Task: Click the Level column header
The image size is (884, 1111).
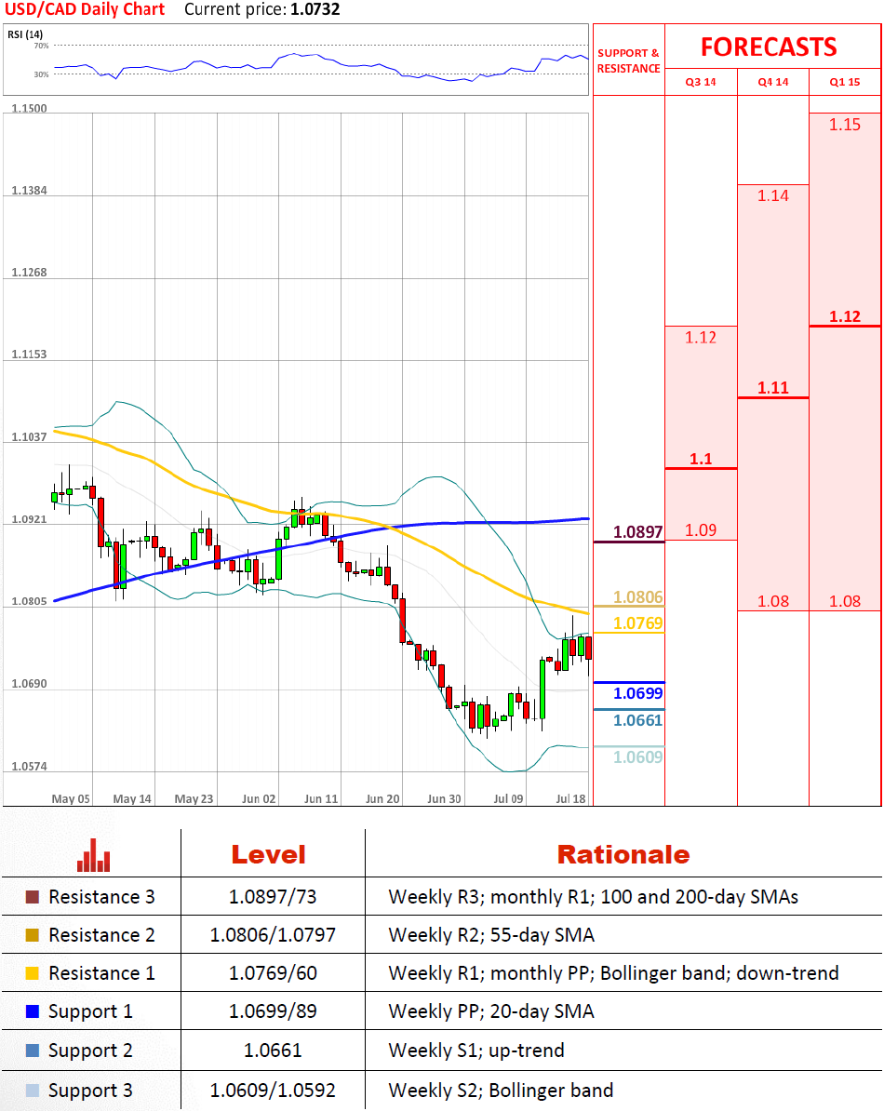Action: [x=269, y=854]
